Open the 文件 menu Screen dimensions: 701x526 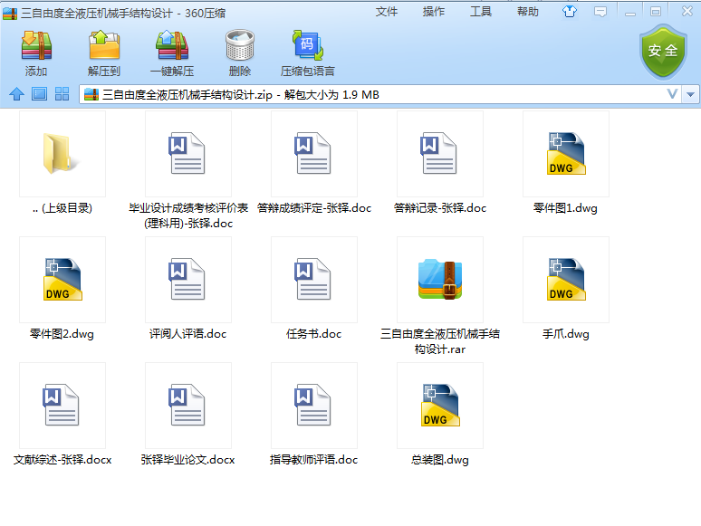click(x=386, y=12)
